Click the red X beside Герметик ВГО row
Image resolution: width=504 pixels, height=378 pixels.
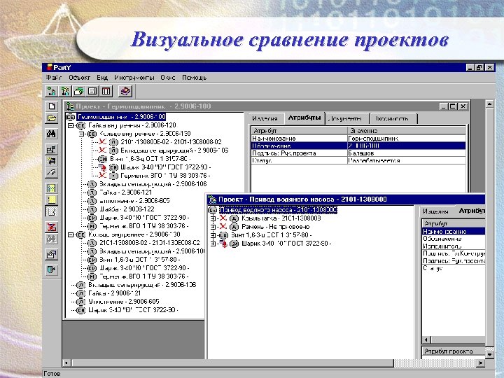[102, 175]
